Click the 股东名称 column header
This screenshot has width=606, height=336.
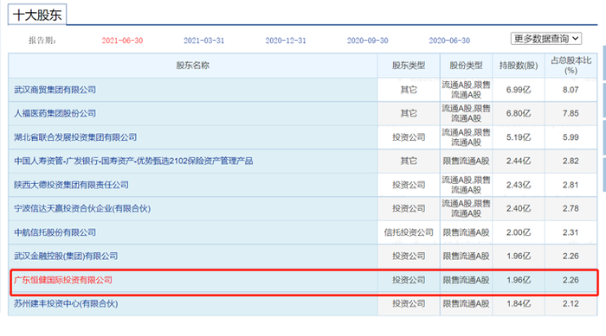click(192, 66)
